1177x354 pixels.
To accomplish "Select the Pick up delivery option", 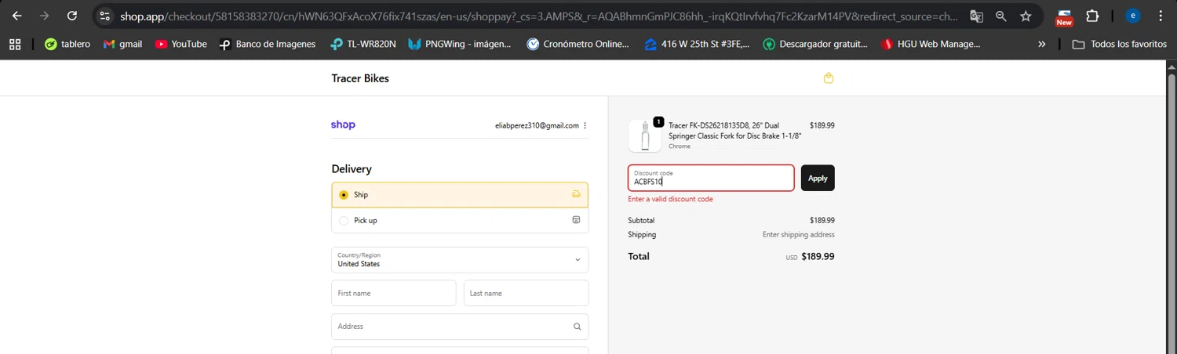I will pyautogui.click(x=460, y=220).
